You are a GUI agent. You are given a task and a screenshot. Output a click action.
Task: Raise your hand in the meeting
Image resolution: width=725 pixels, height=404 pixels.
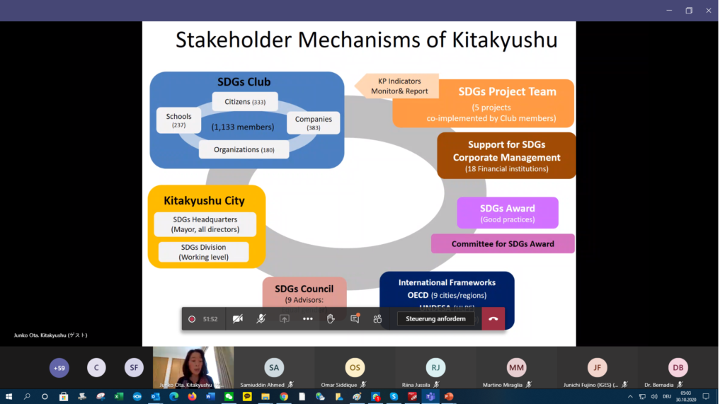[331, 319]
